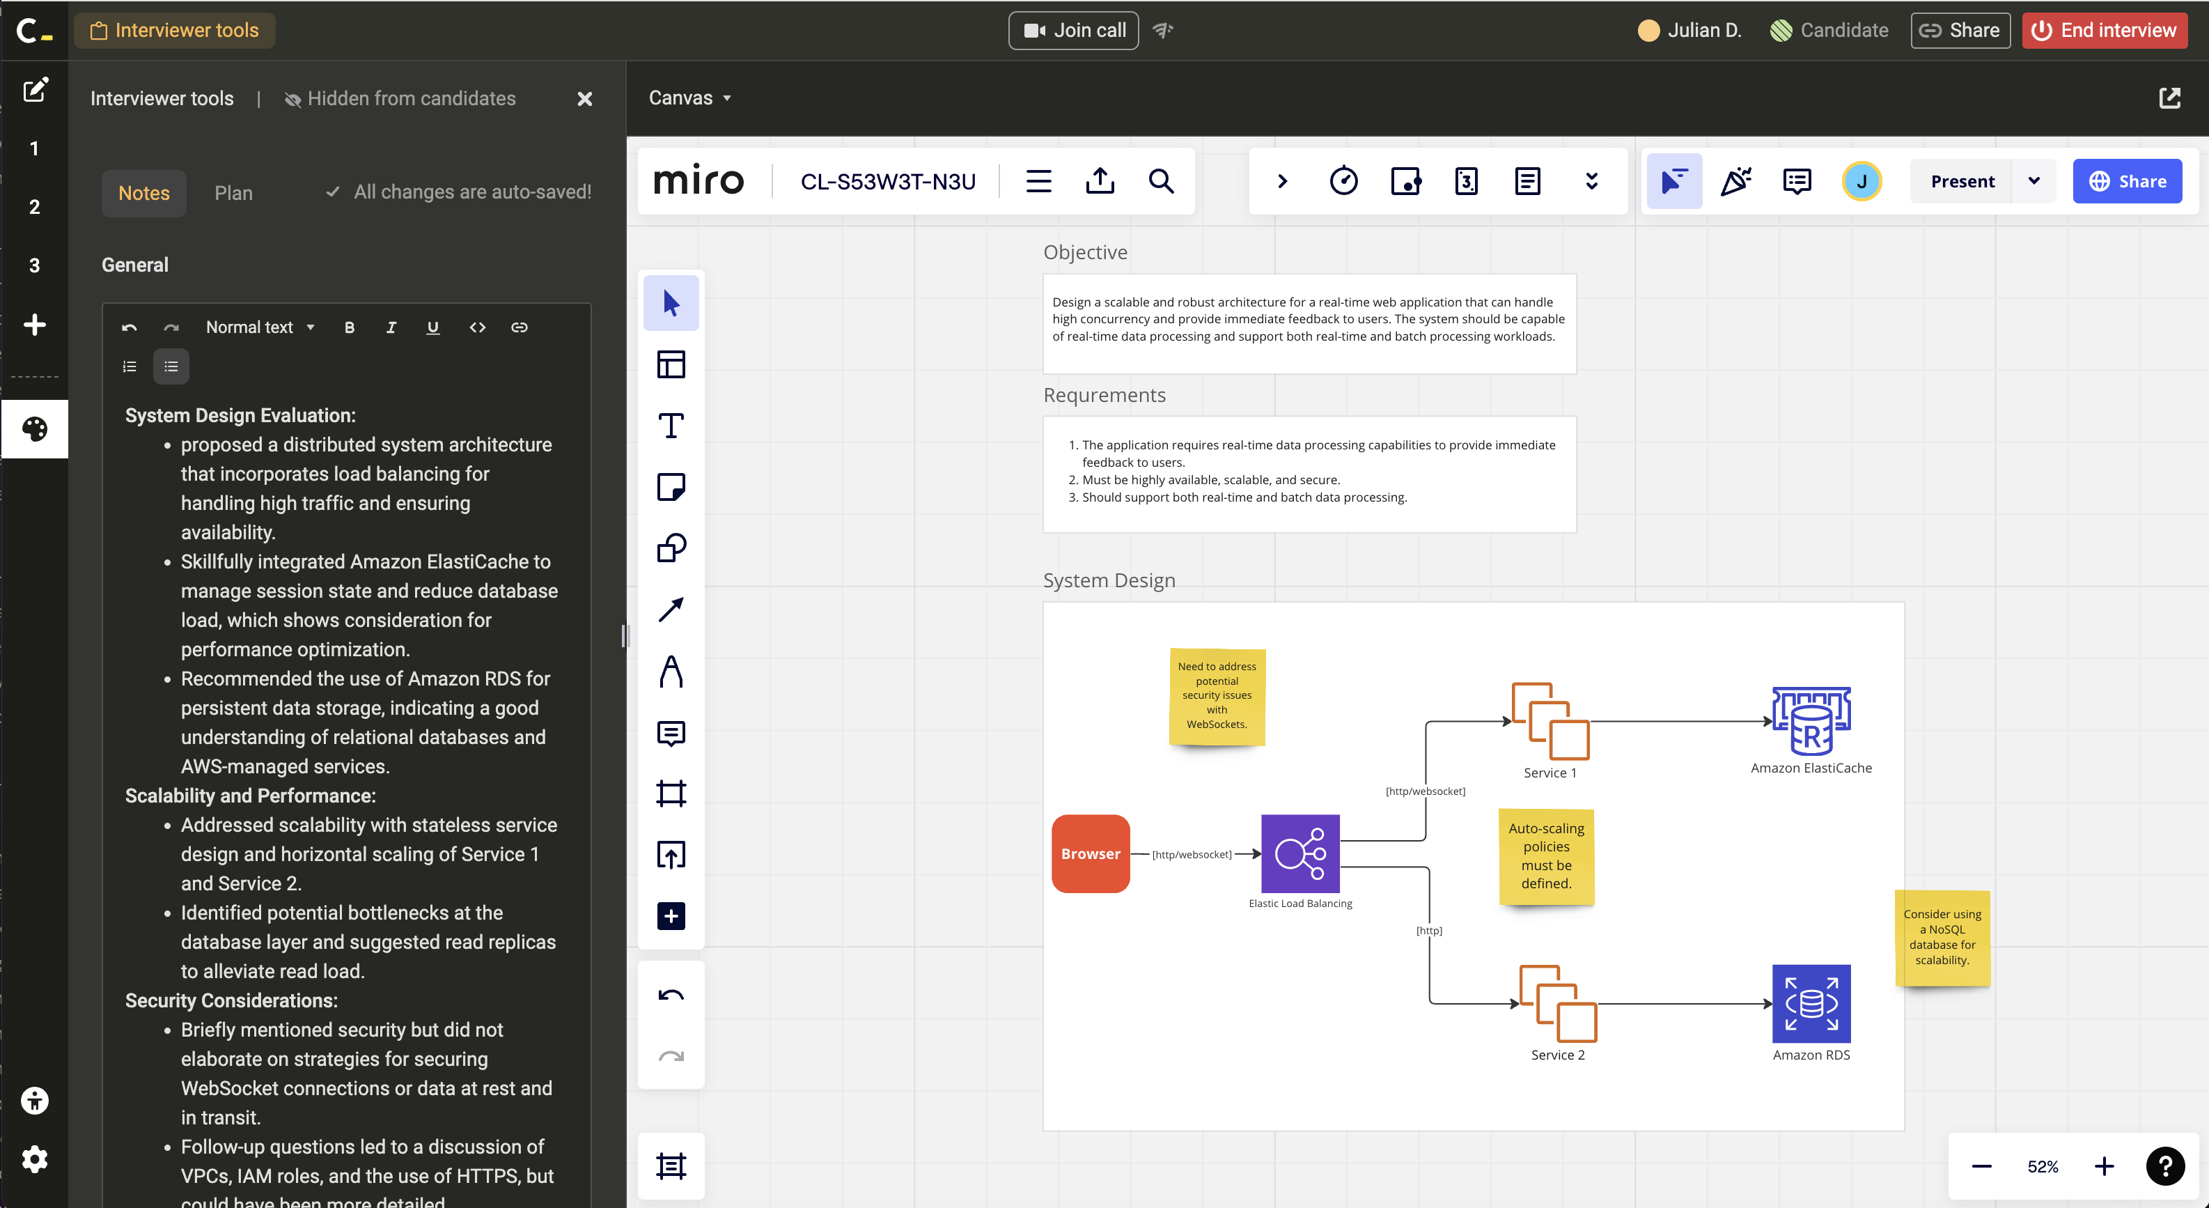Click the zoom in plus button
The height and width of the screenshot is (1208, 2209).
pos(2104,1166)
